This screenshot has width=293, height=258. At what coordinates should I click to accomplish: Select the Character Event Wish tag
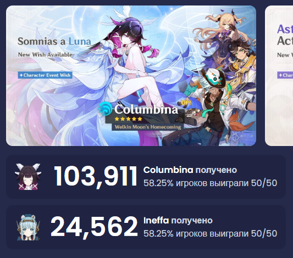click(x=45, y=75)
